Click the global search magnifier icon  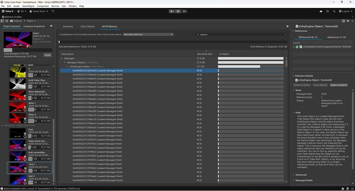(334, 11)
